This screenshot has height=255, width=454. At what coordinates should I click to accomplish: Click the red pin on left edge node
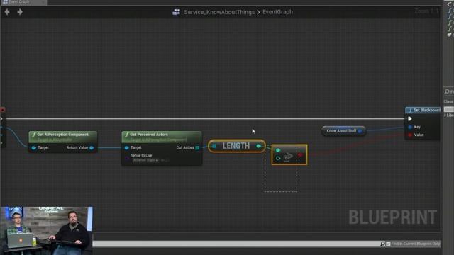point(2,110)
